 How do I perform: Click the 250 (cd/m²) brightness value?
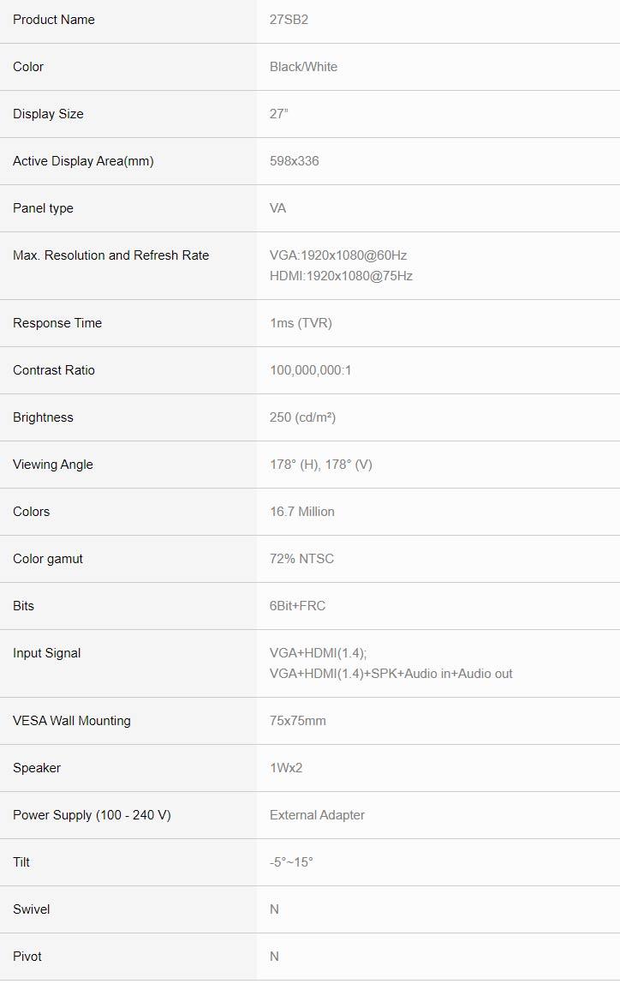click(302, 417)
